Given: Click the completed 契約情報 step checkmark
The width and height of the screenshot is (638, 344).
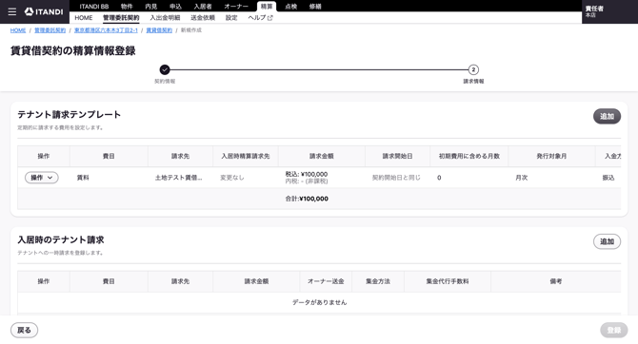Looking at the screenshot, I should pyautogui.click(x=165, y=70).
